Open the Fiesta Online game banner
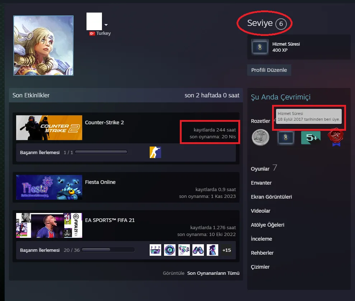 [49, 187]
